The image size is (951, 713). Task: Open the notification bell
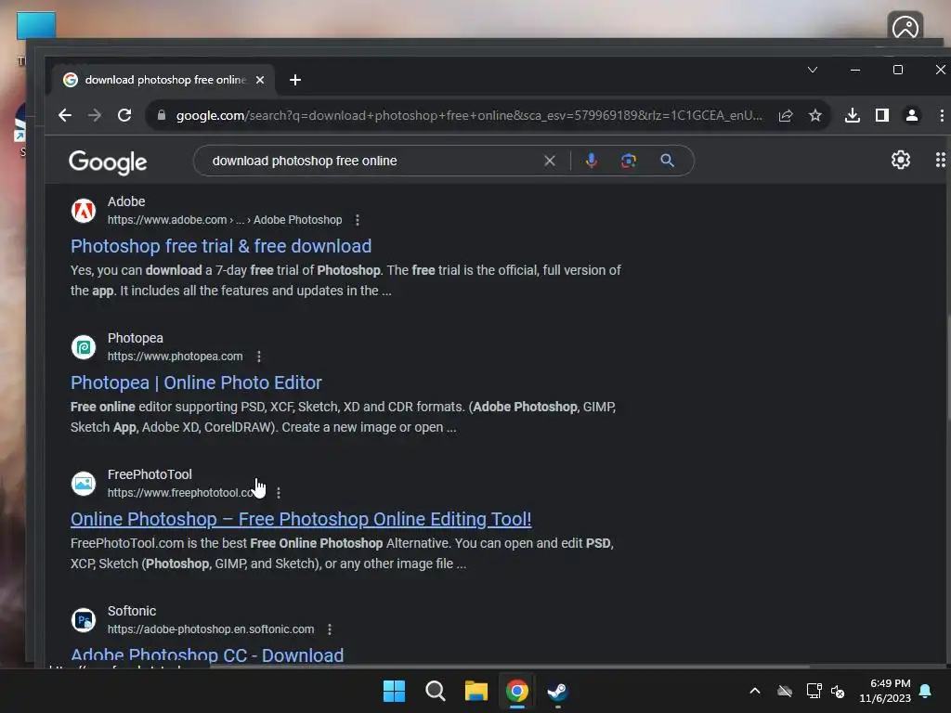(926, 691)
